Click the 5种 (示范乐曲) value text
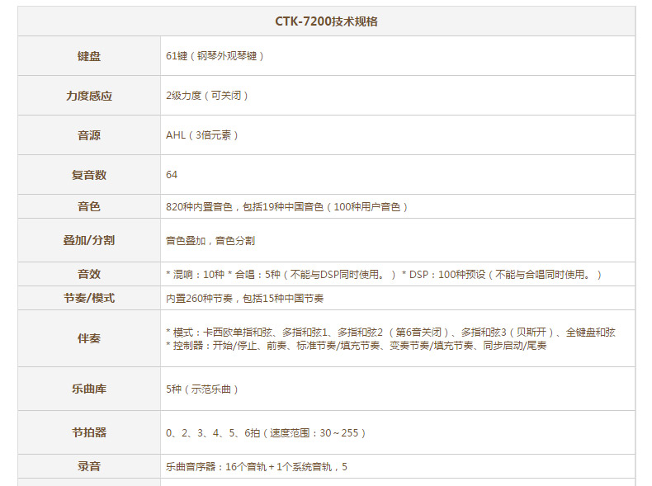 coord(202,389)
